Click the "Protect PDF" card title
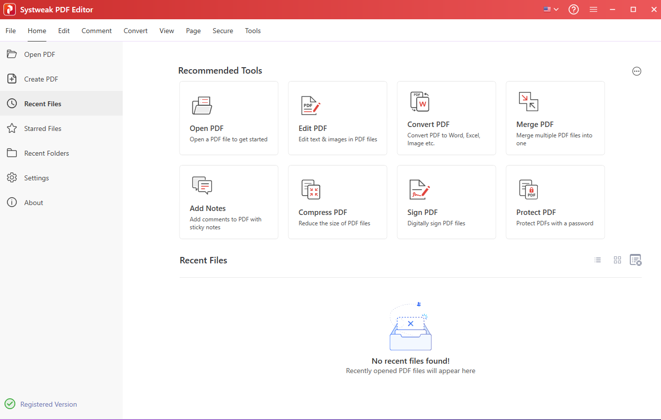 pyautogui.click(x=536, y=212)
